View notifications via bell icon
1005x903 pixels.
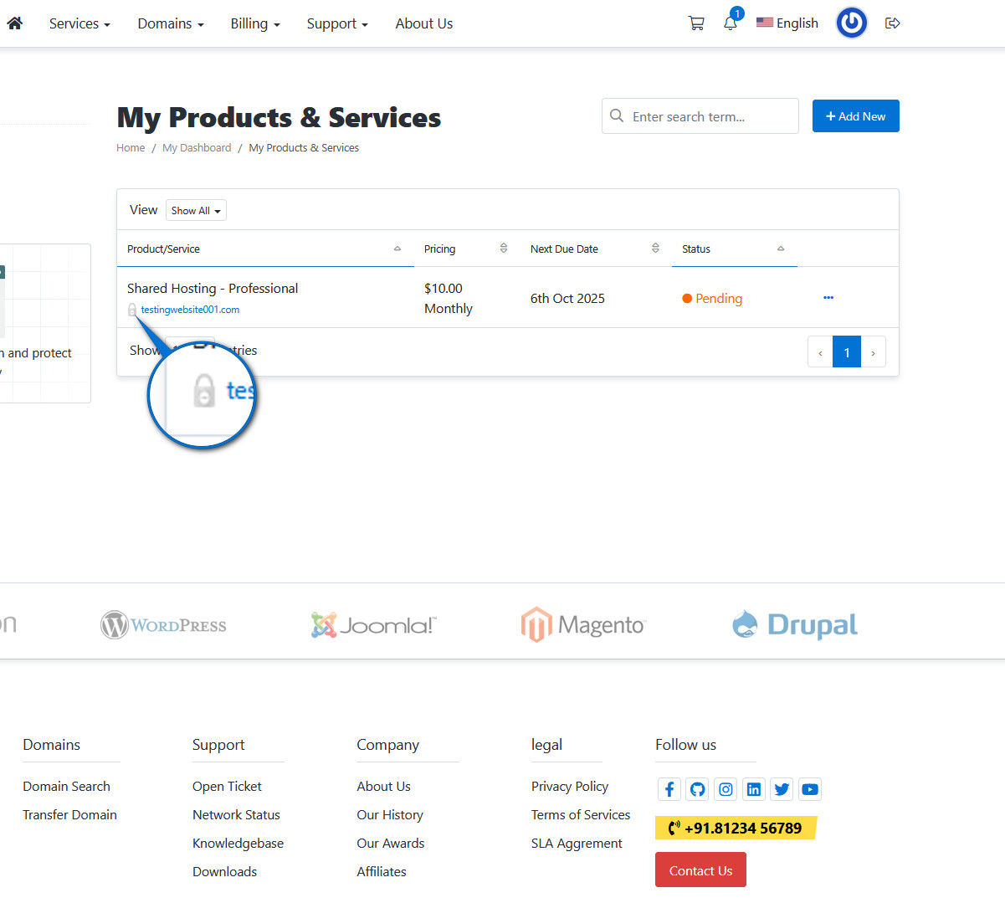pos(731,23)
